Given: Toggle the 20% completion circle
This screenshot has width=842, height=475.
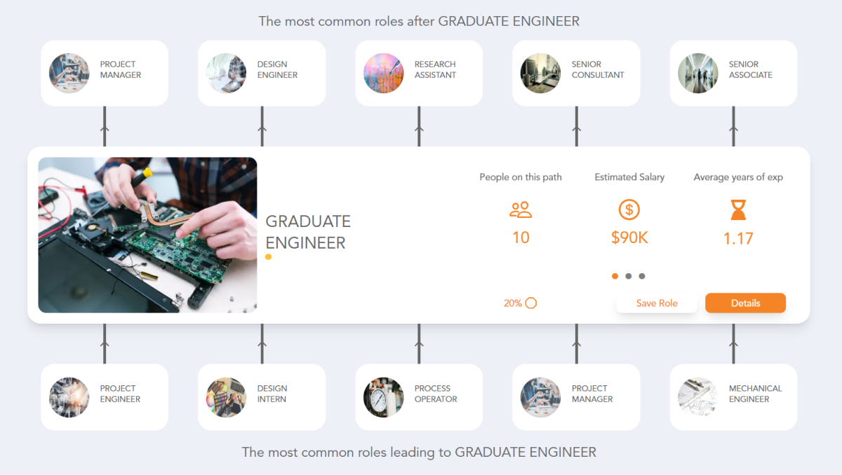Looking at the screenshot, I should (531, 303).
